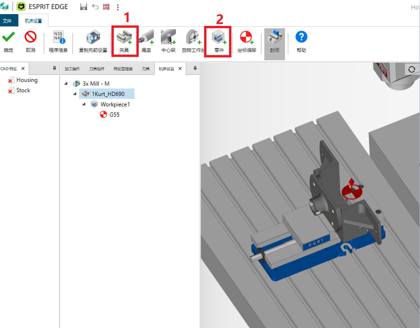Select Housing in the CAD feature list
420x328 pixels.
coord(27,80)
